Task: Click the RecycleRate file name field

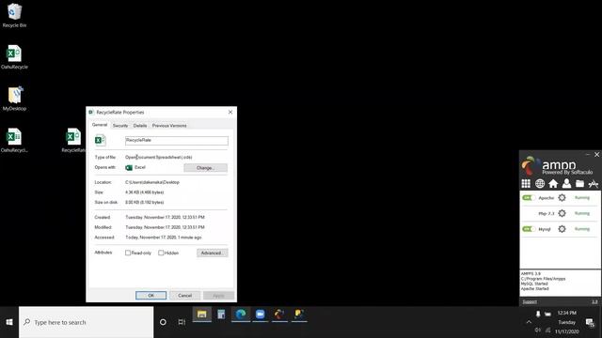Action: point(177,141)
